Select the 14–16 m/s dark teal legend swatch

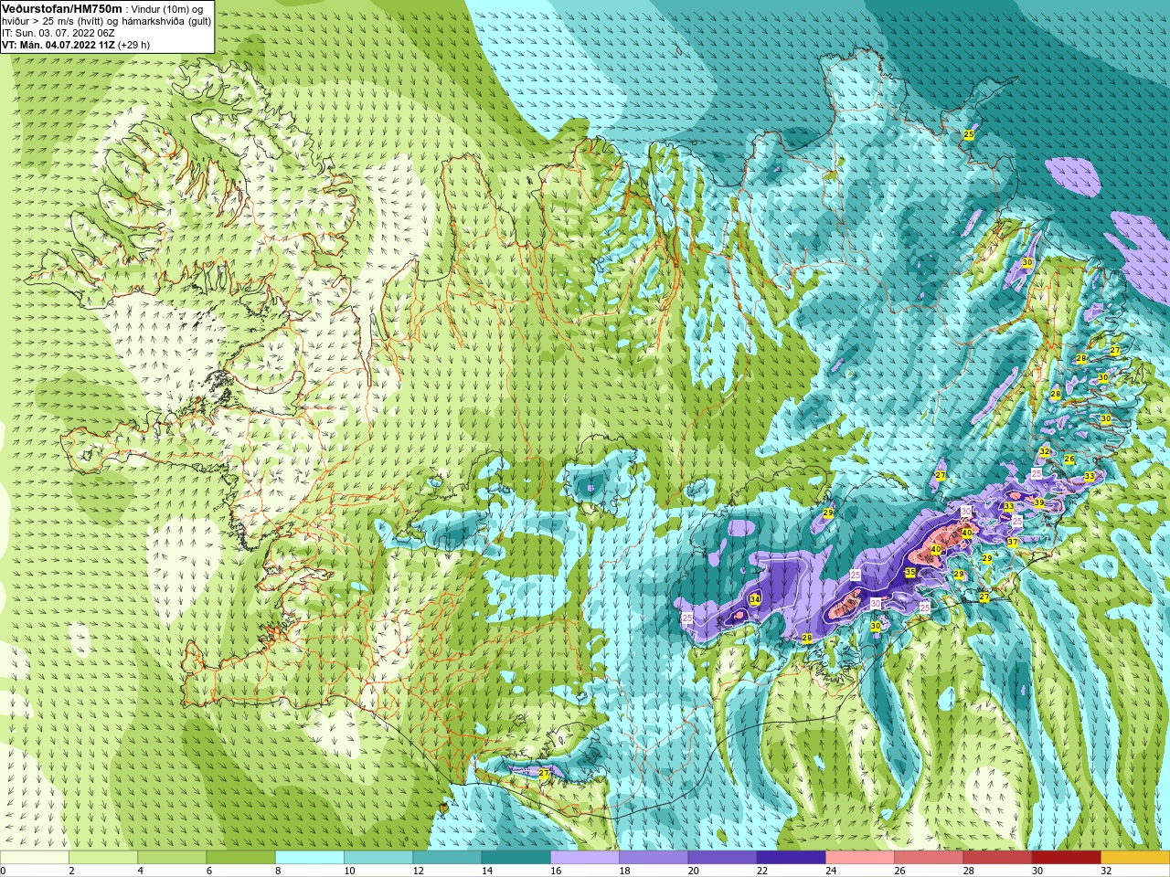pos(516,858)
